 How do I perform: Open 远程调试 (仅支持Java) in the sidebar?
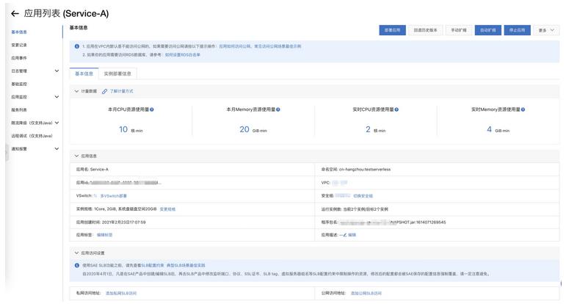[32, 136]
